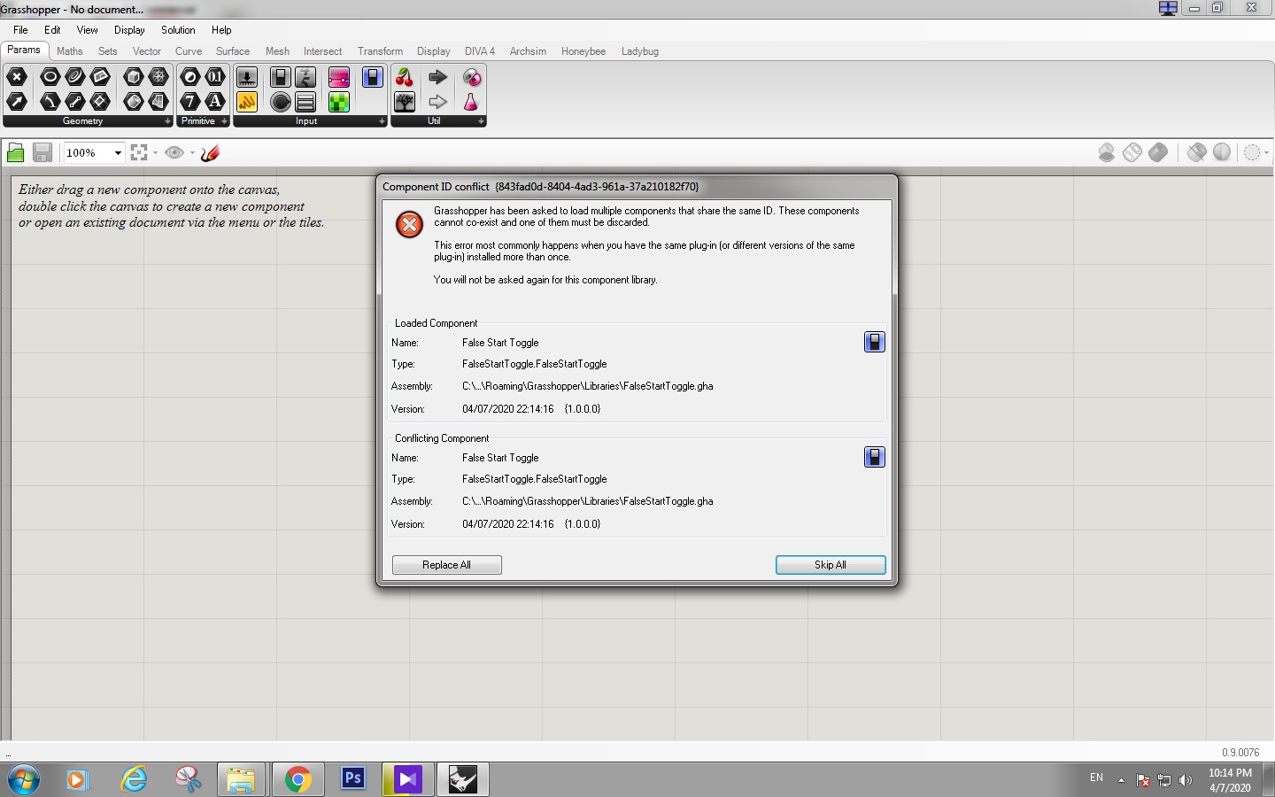Disable preview with crossed-out mesh icon

point(1196,152)
